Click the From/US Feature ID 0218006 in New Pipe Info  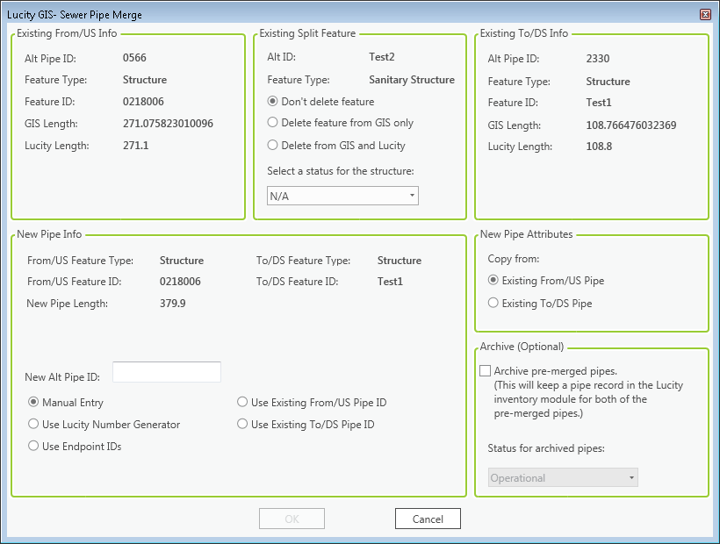click(x=180, y=281)
